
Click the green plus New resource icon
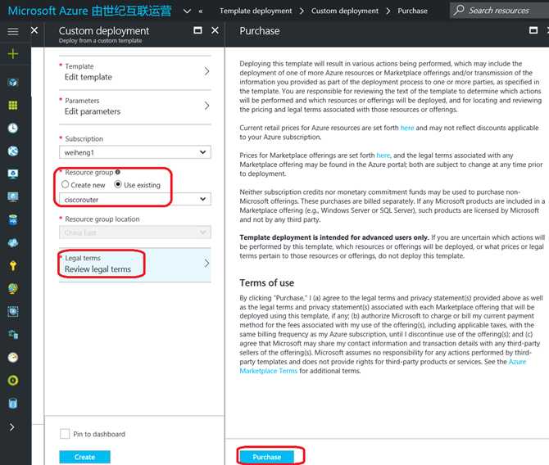pyautogui.click(x=13, y=54)
